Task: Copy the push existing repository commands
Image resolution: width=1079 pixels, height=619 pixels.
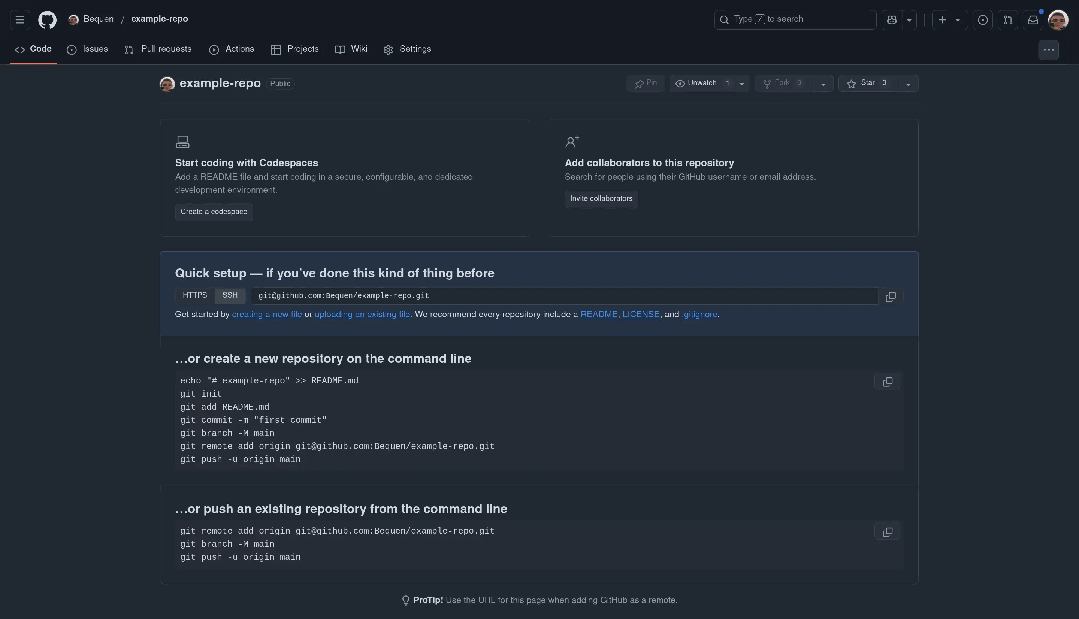Action: 887,531
